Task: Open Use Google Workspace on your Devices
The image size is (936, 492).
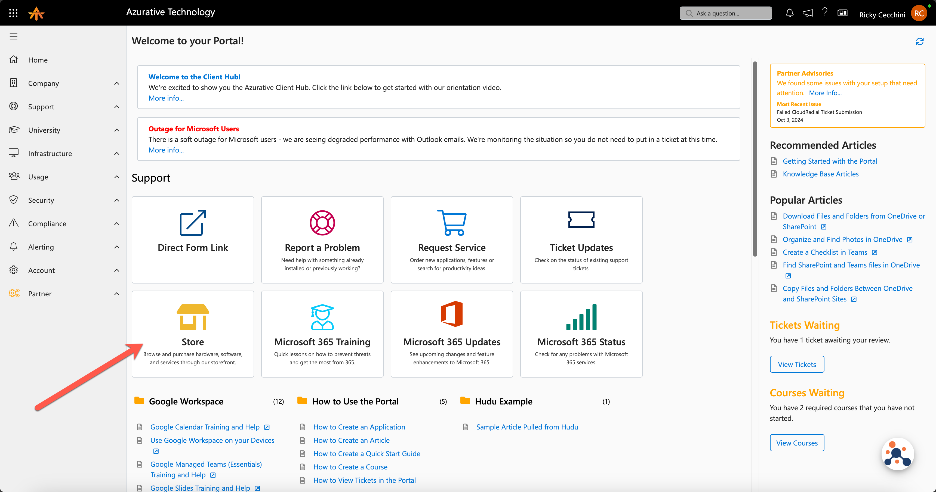Action: 212,440
